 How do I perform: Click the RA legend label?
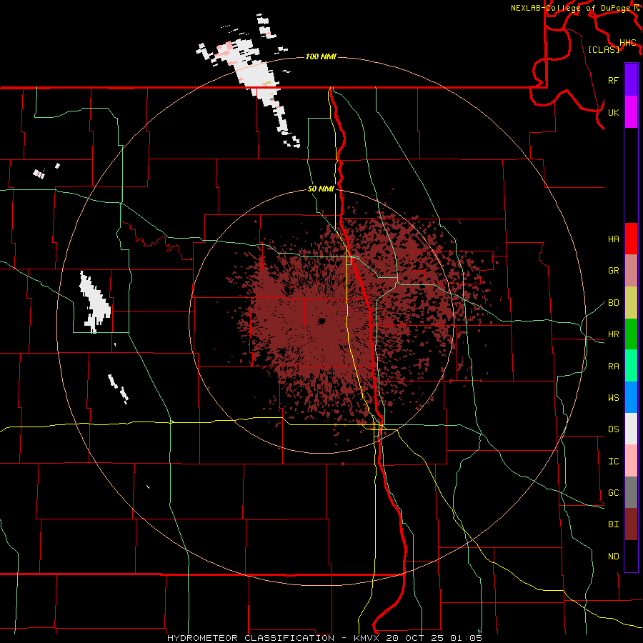pos(613,367)
